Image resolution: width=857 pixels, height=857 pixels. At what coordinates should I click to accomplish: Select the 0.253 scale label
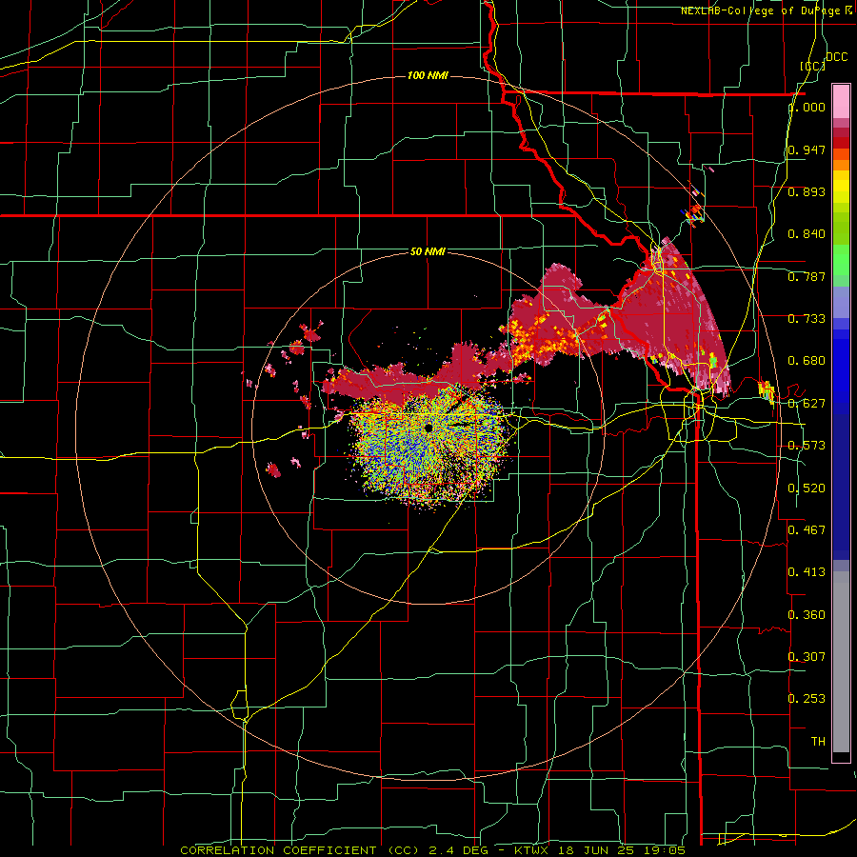coord(807,699)
